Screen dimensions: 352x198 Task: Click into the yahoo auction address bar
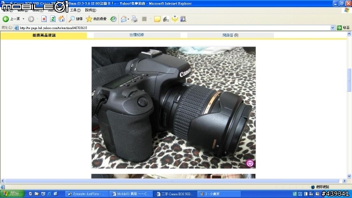(173, 28)
